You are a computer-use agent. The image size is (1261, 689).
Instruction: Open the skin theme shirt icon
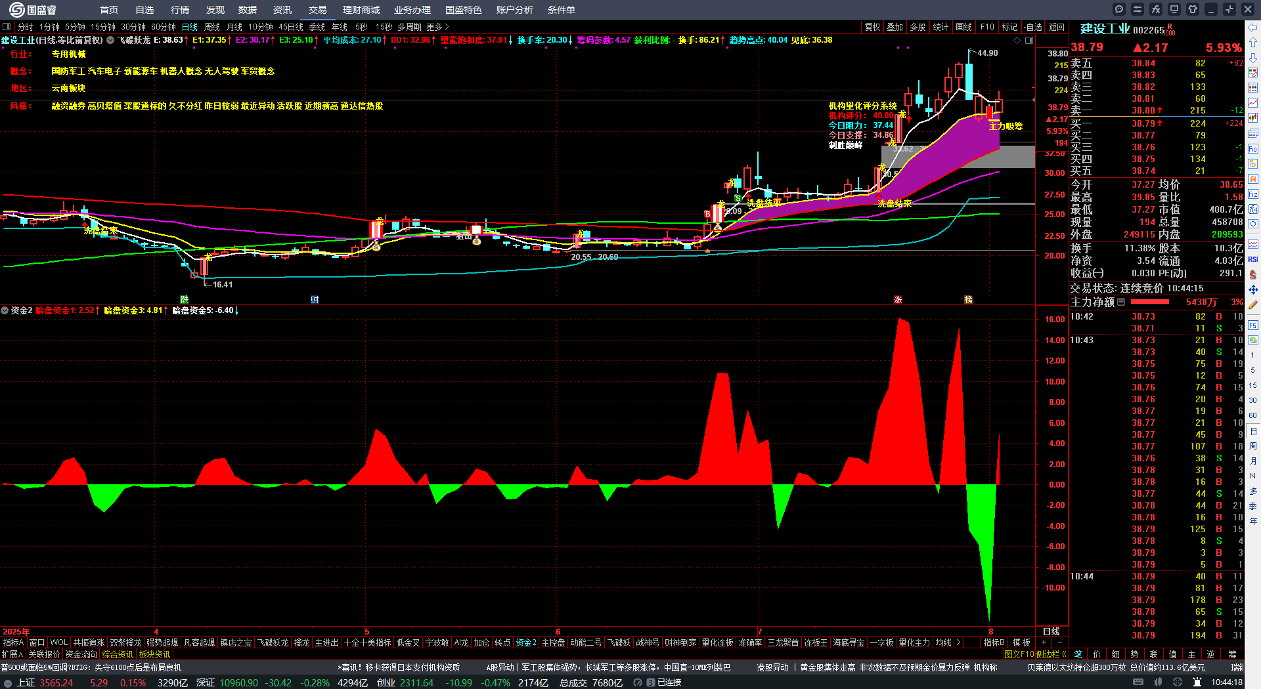tap(1193, 9)
